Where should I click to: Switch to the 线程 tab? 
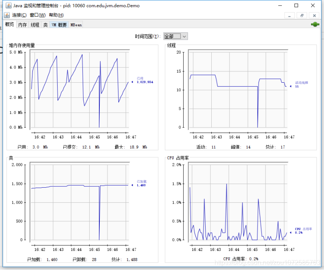[35, 25]
